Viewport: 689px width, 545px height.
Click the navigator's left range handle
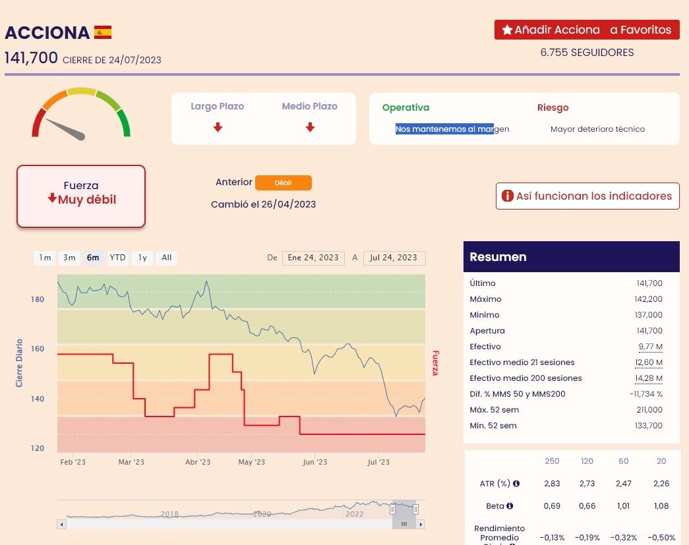coord(392,509)
